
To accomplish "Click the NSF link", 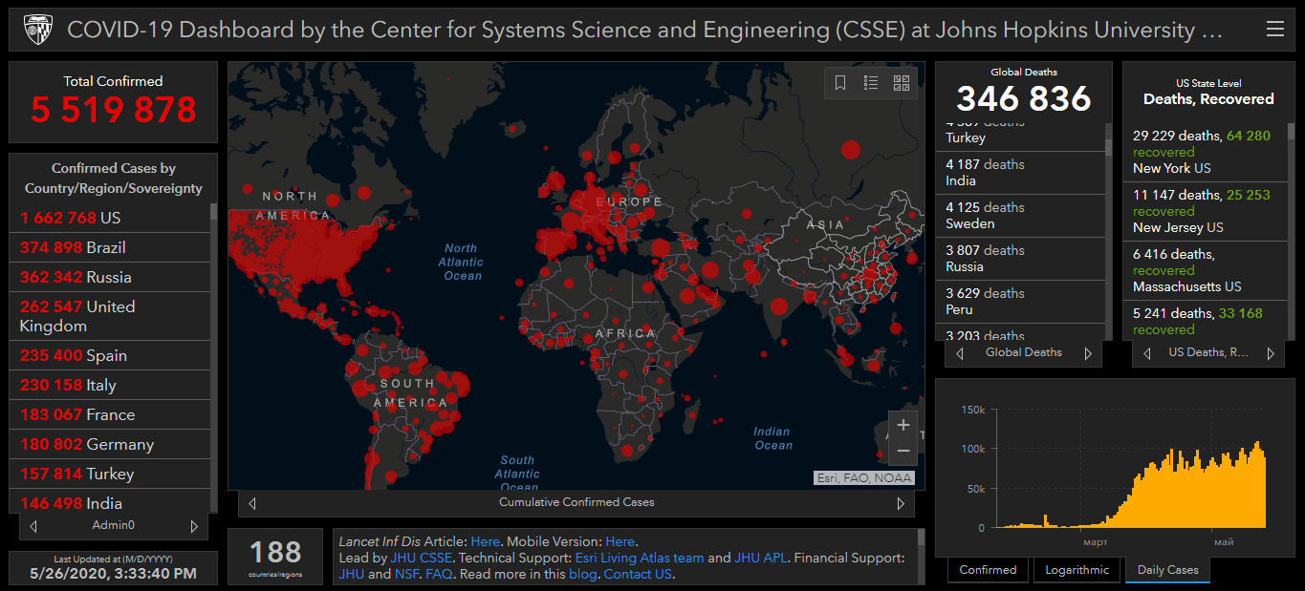I will point(406,574).
